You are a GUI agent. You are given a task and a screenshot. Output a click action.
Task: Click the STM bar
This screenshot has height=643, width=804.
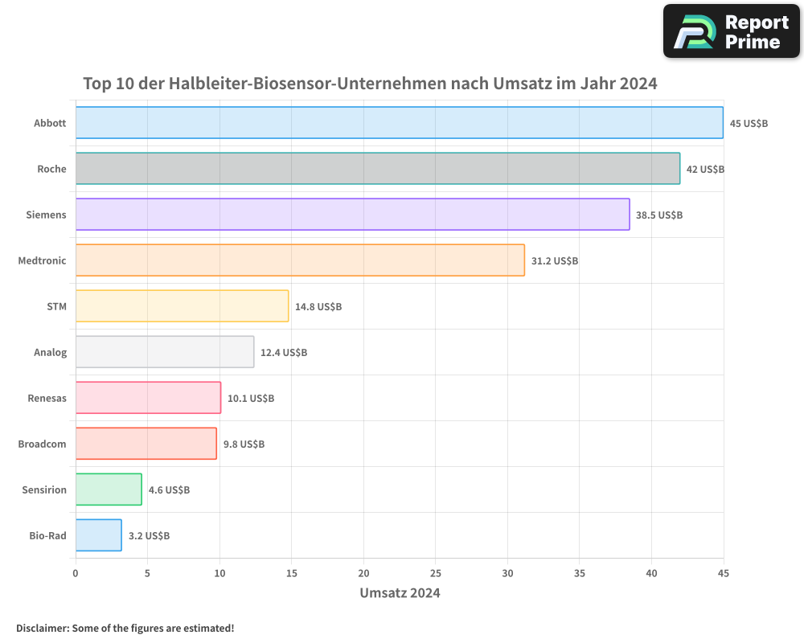pos(182,306)
